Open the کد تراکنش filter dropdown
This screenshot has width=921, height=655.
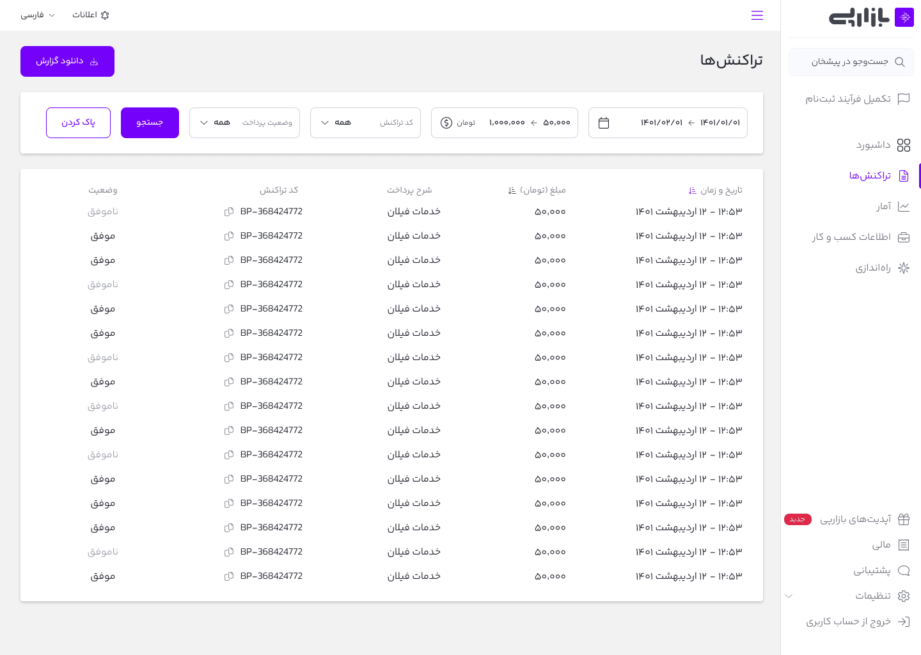click(365, 123)
